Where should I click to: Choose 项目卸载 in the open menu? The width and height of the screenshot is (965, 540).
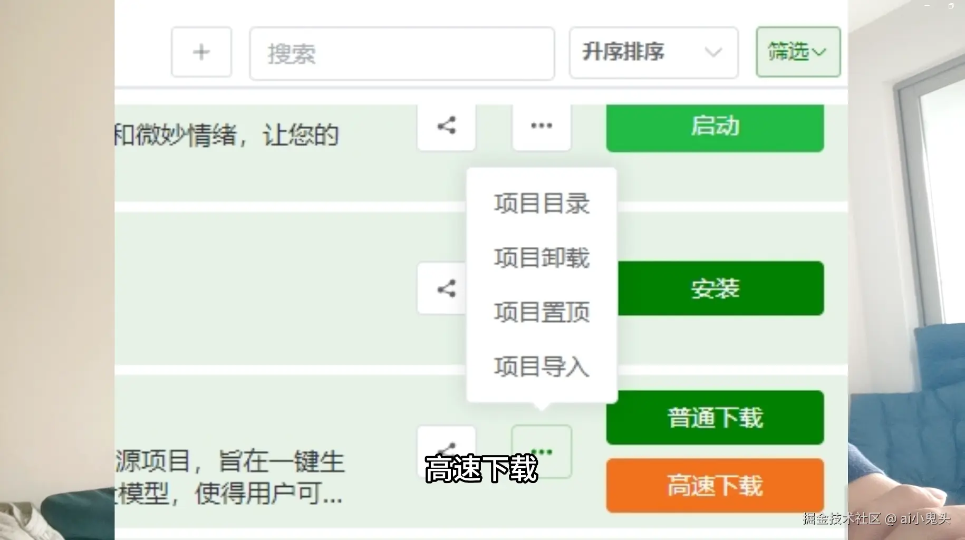coord(541,258)
